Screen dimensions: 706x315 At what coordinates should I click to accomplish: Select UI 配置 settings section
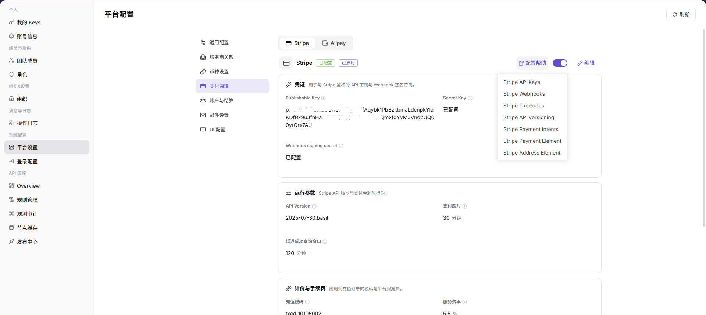tap(232, 130)
